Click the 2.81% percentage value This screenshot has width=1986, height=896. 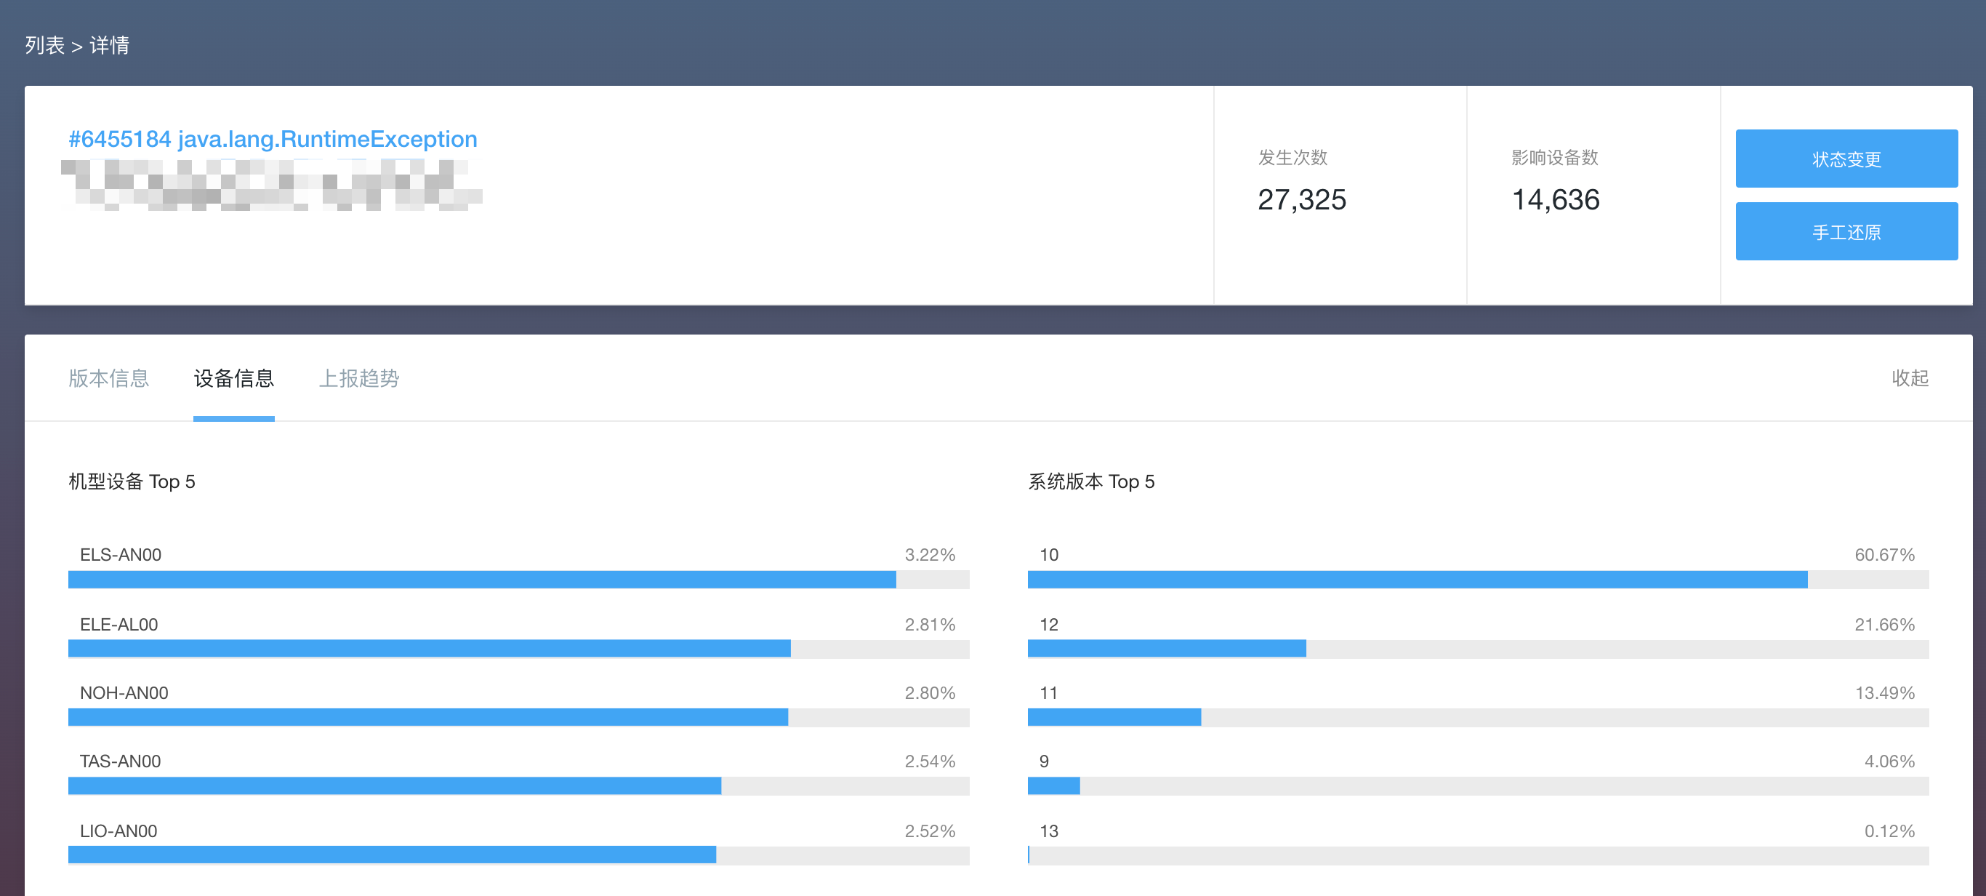pos(930,624)
